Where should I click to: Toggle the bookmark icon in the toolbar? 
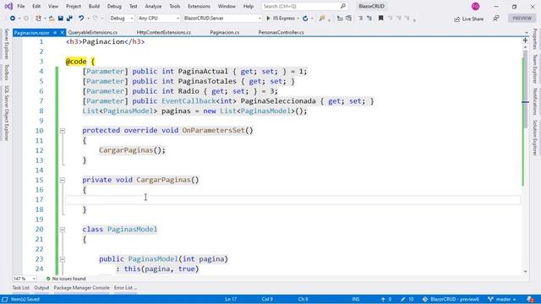pos(381,19)
